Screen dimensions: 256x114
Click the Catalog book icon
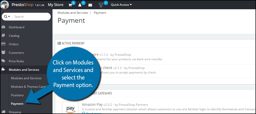[x=3, y=35]
